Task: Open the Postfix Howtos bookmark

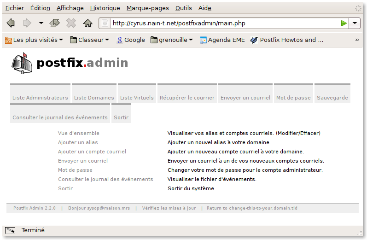Action: pyautogui.click(x=287, y=40)
